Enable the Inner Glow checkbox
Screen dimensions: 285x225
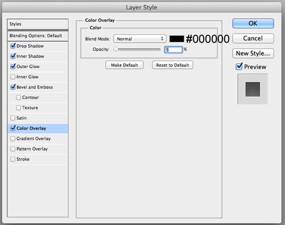point(13,77)
